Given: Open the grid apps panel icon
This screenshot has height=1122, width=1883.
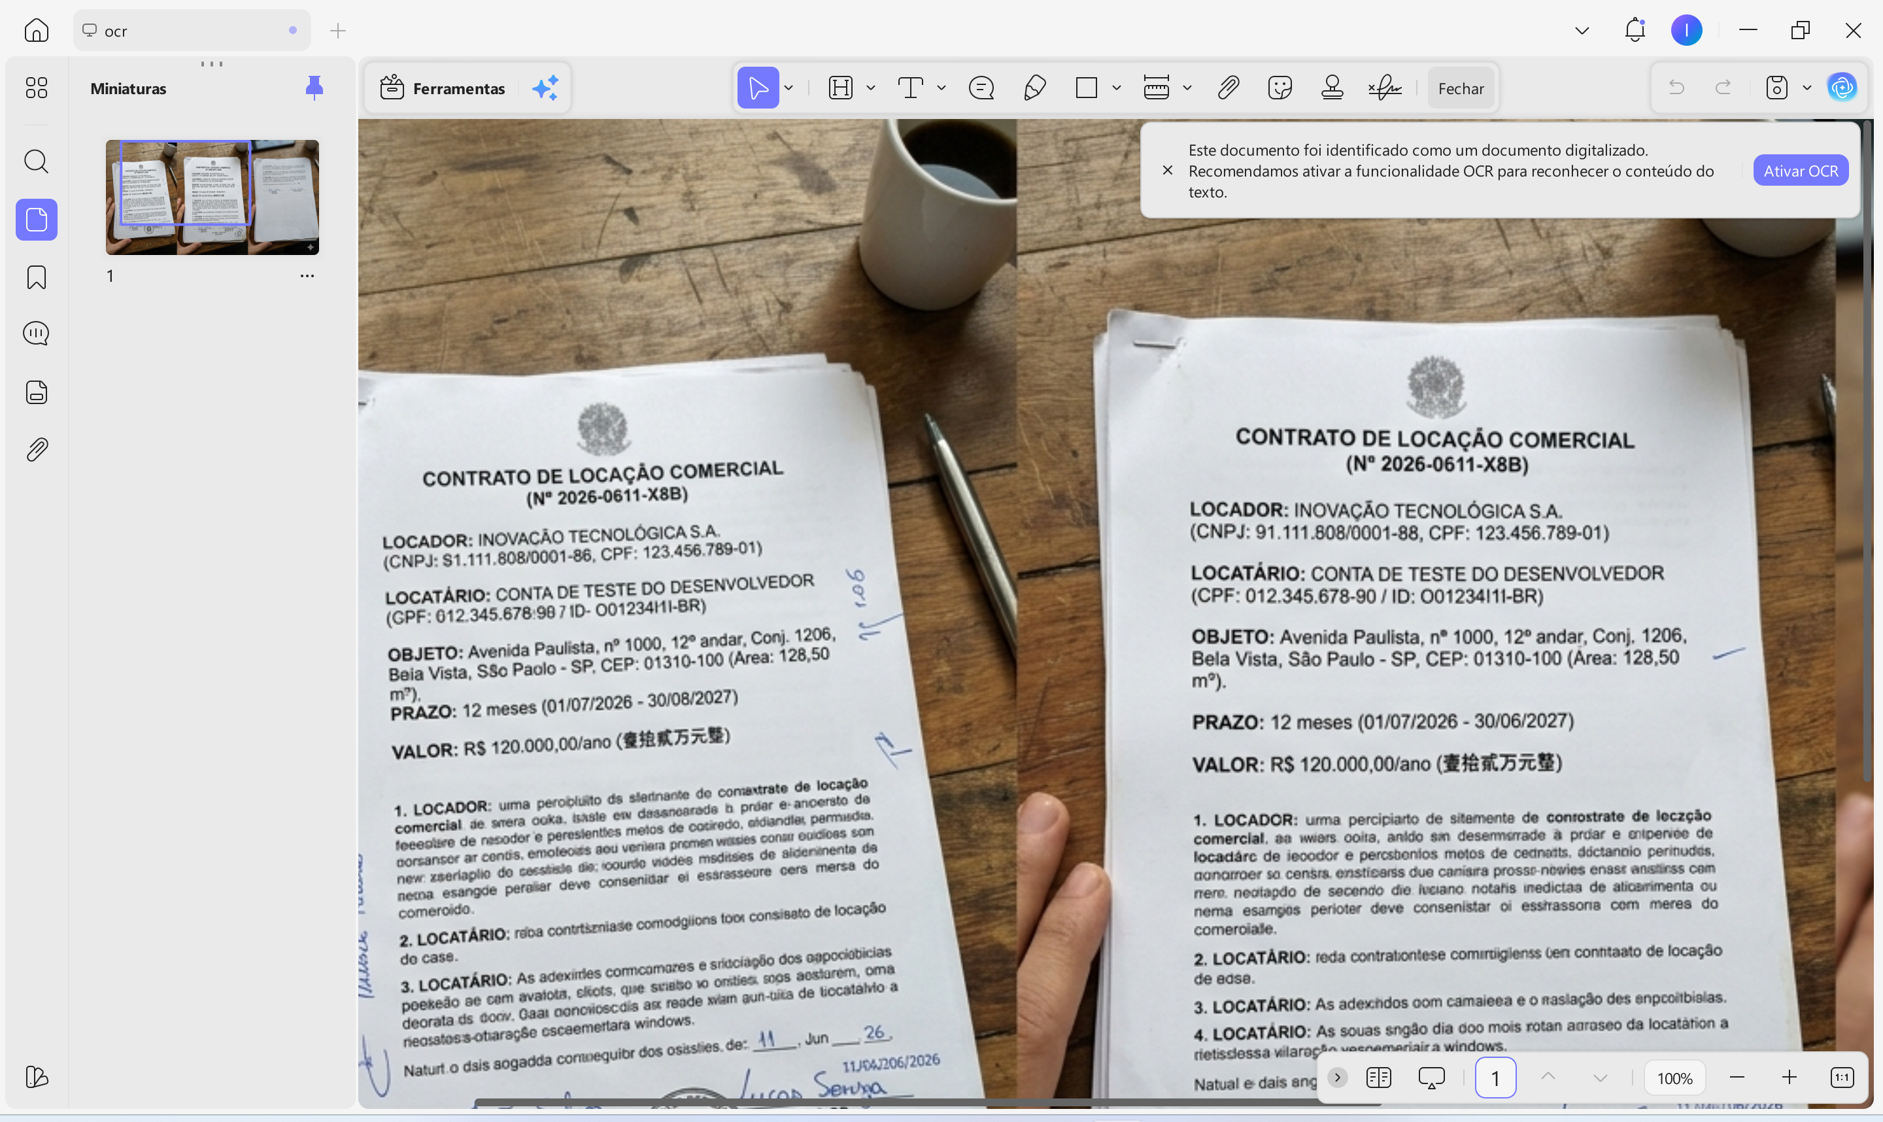Looking at the screenshot, I should [x=36, y=88].
